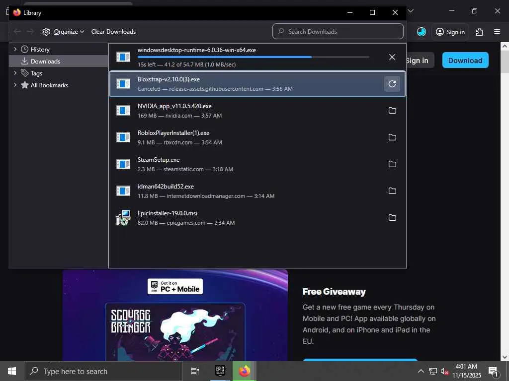Show hidden system tray icons
The height and width of the screenshot is (381, 509).
pyautogui.click(x=421, y=371)
